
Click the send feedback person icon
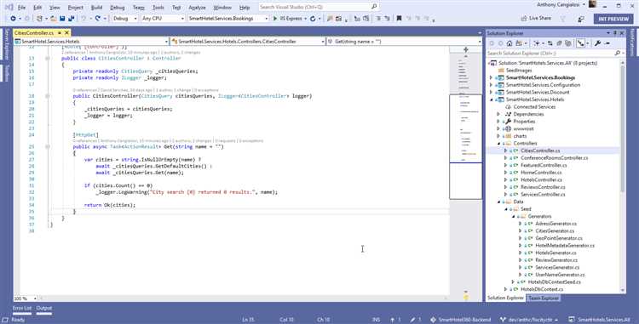click(x=581, y=19)
